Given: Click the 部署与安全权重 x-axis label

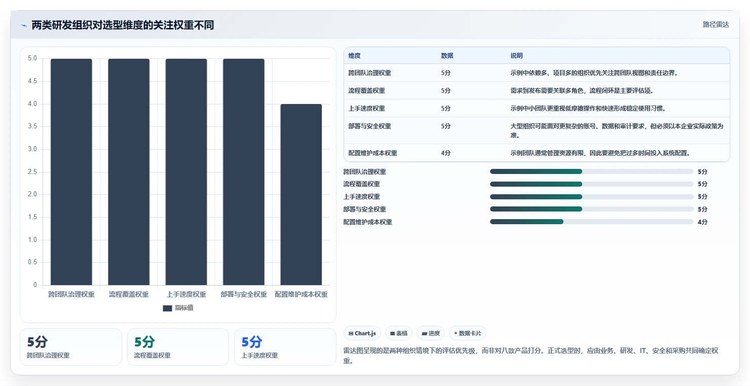Looking at the screenshot, I should coord(244,295).
